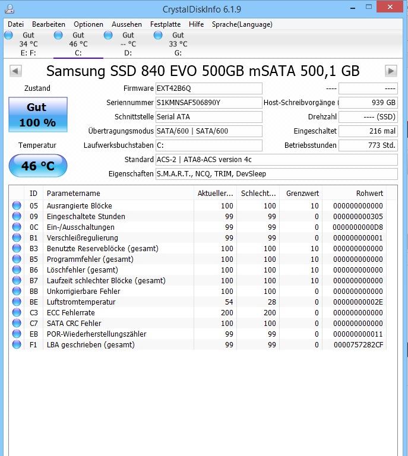The width and height of the screenshot is (408, 456).
Task: Click the 46 °C temperature button
Action: 38,166
